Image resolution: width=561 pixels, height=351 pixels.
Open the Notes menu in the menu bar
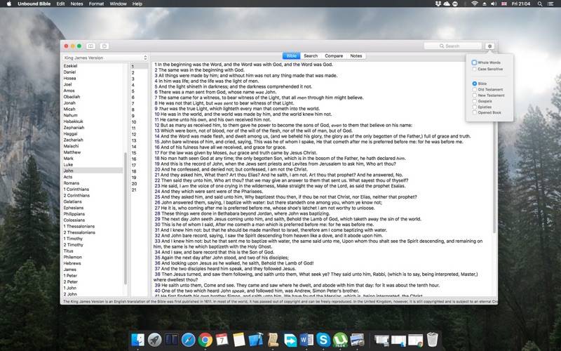[x=76, y=4]
